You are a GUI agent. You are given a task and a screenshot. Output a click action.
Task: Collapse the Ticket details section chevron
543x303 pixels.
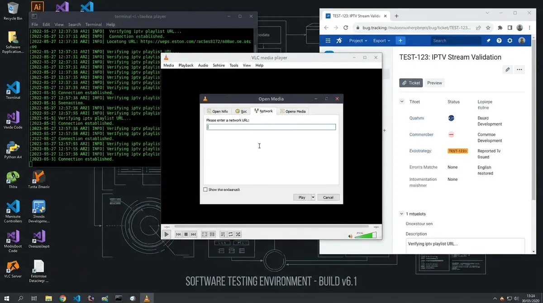[x=402, y=102]
